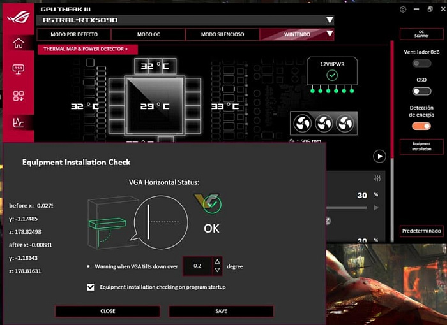Click CLOSE in installation check dialog
The image size is (447, 325).
pos(107,311)
